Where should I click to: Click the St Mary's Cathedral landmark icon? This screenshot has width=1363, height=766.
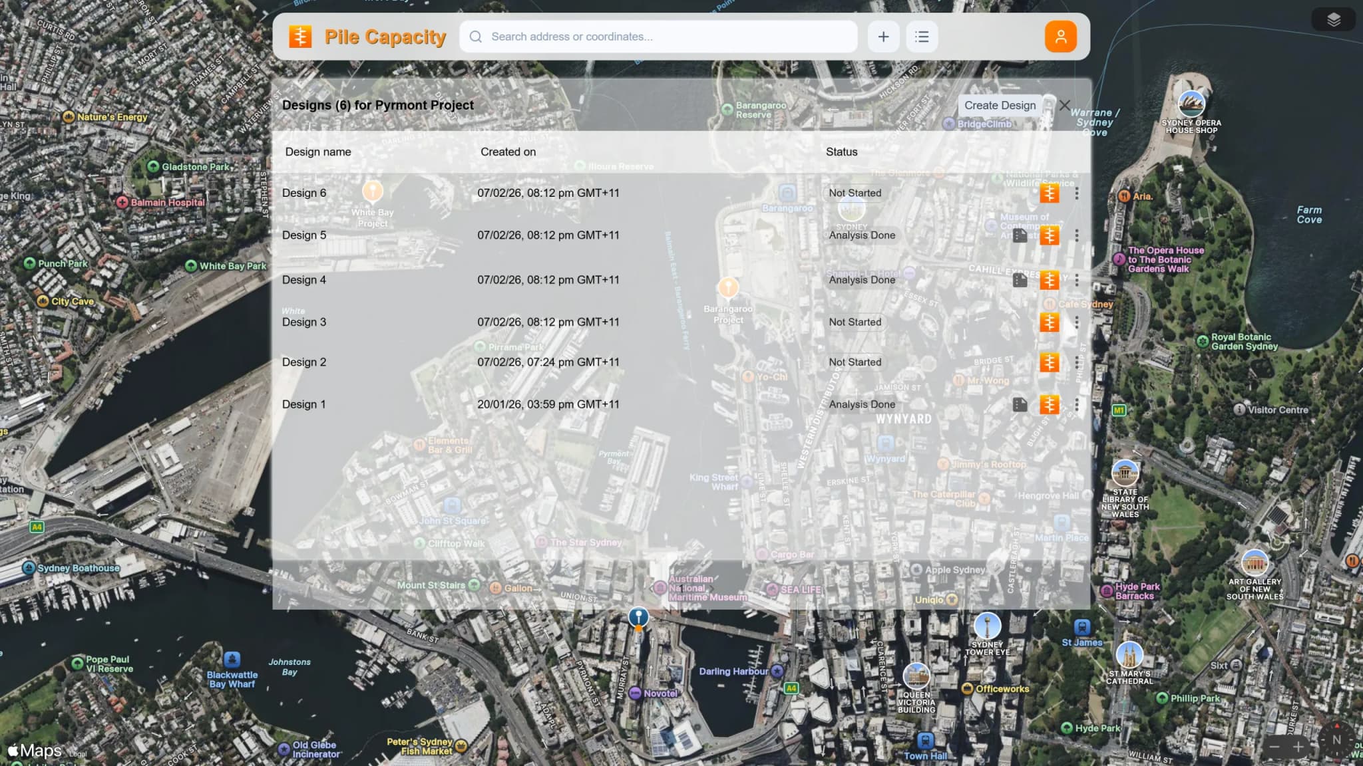(x=1129, y=655)
